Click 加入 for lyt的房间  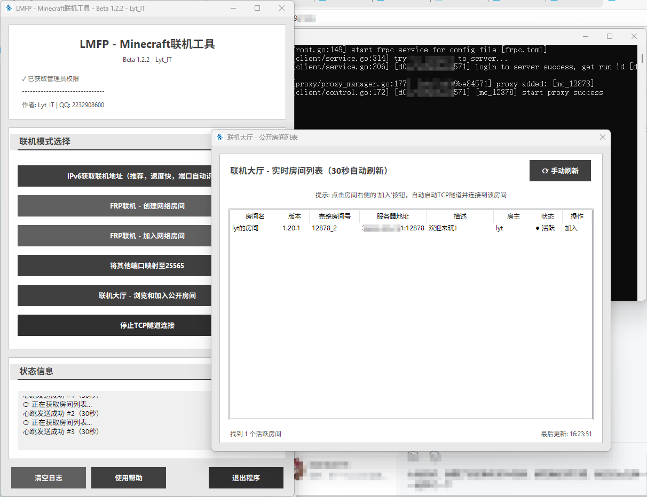(x=571, y=228)
